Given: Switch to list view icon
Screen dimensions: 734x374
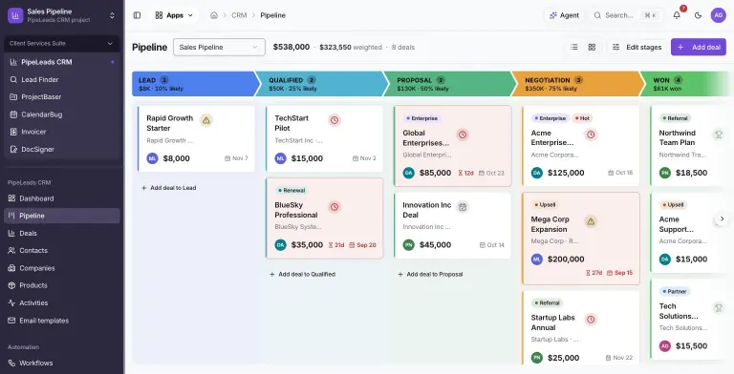Looking at the screenshot, I should click(x=573, y=47).
